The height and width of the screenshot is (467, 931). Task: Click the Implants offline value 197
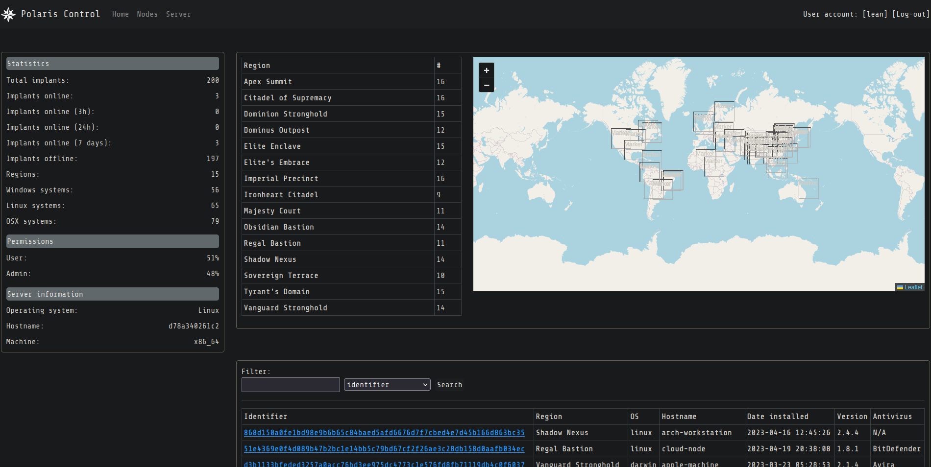(x=213, y=159)
